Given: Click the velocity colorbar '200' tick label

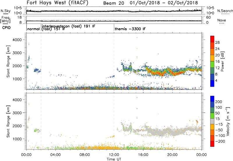Looking at the screenshot, I should click(219, 102).
